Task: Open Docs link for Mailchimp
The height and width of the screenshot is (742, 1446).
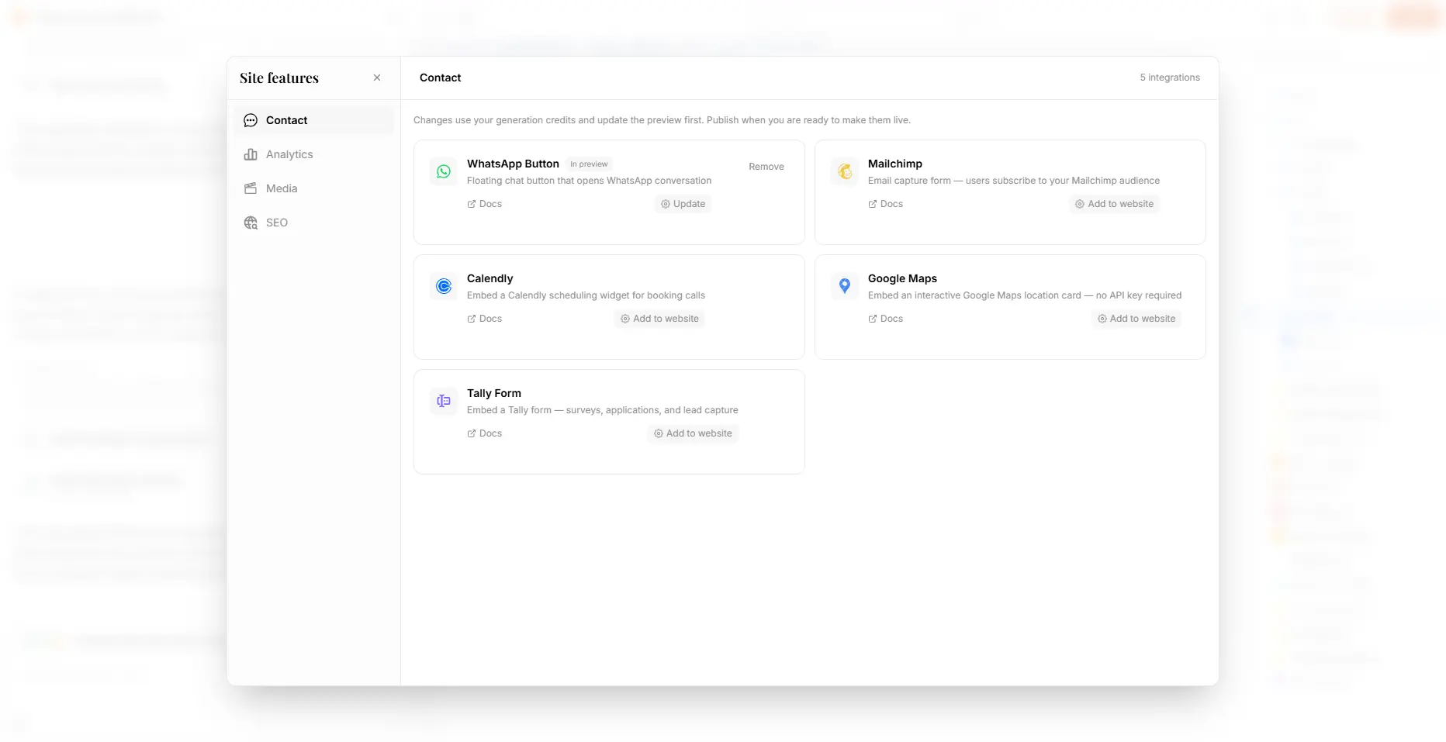Action: coord(886,204)
